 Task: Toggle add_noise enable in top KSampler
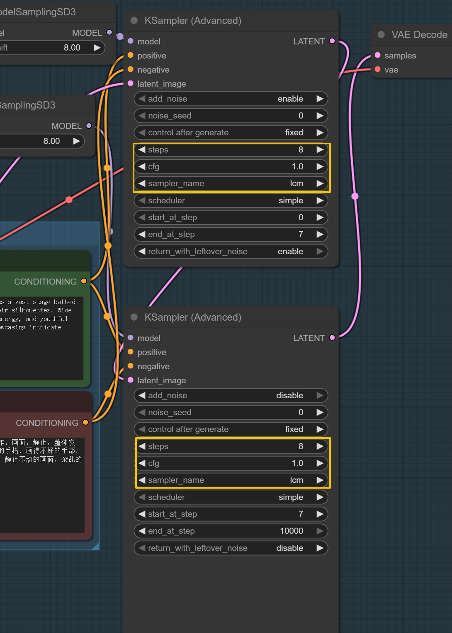(x=231, y=99)
